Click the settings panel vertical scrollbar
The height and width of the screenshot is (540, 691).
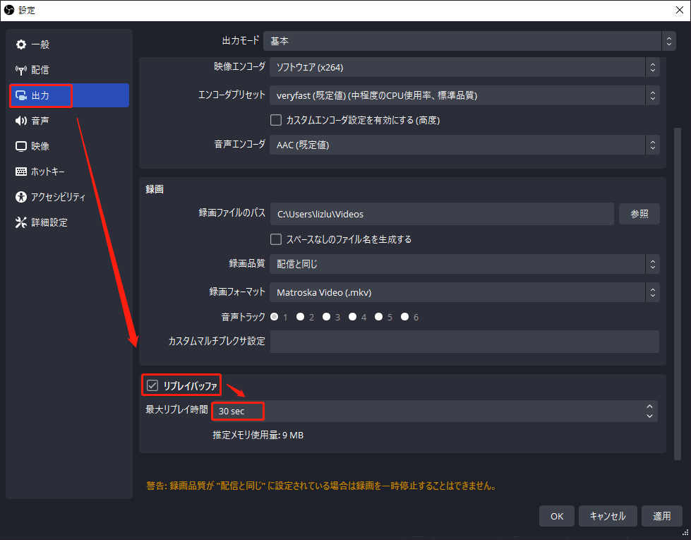[x=678, y=294]
